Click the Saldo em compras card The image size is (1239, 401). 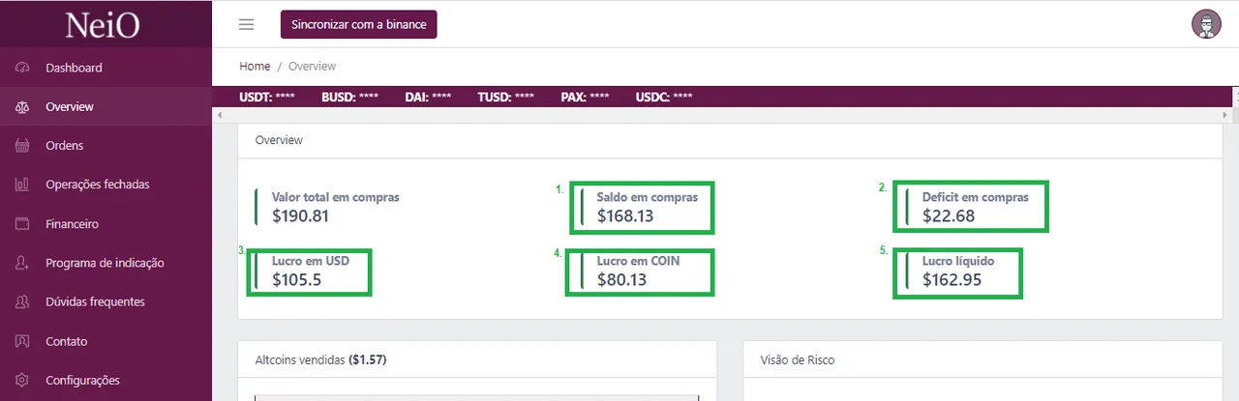(642, 207)
